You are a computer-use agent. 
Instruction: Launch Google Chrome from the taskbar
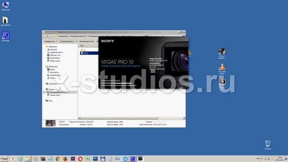tap(58, 159)
